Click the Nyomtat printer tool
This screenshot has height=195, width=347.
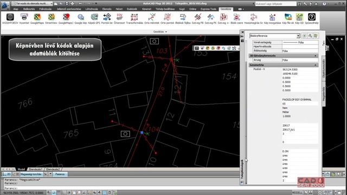[x=24, y=18]
